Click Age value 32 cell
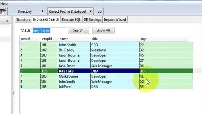 tap(166, 50)
